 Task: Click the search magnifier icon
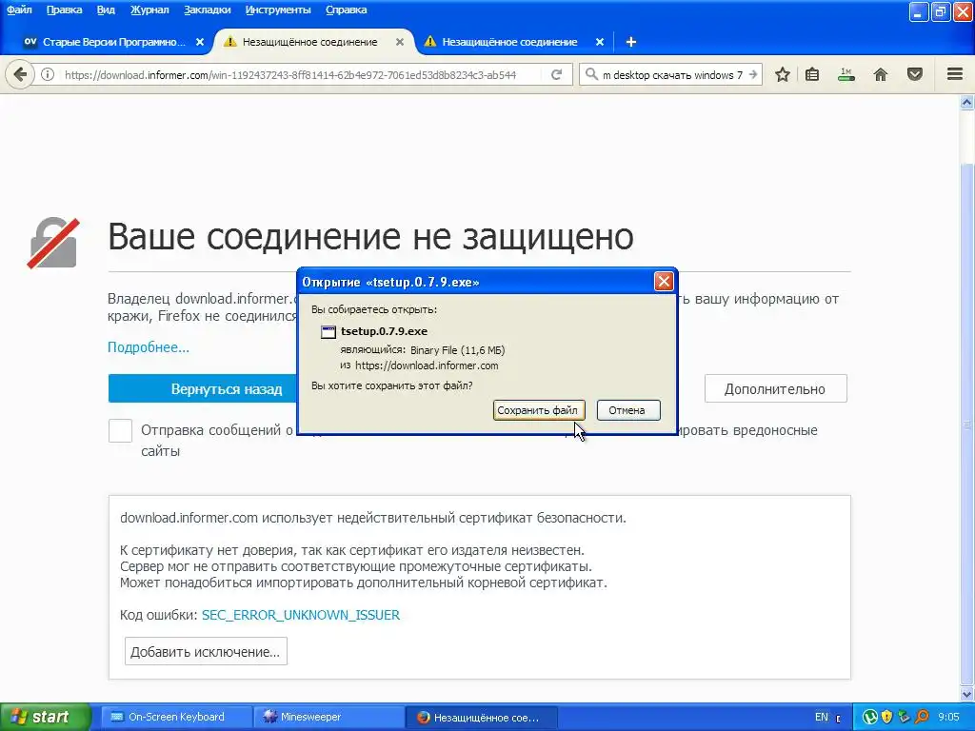(x=591, y=74)
